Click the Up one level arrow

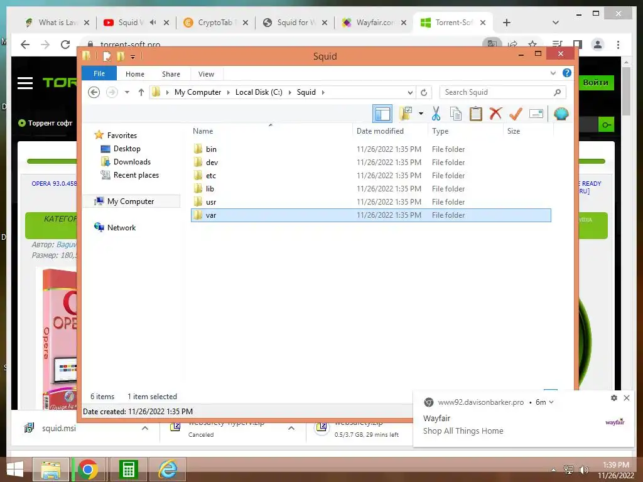click(x=141, y=92)
